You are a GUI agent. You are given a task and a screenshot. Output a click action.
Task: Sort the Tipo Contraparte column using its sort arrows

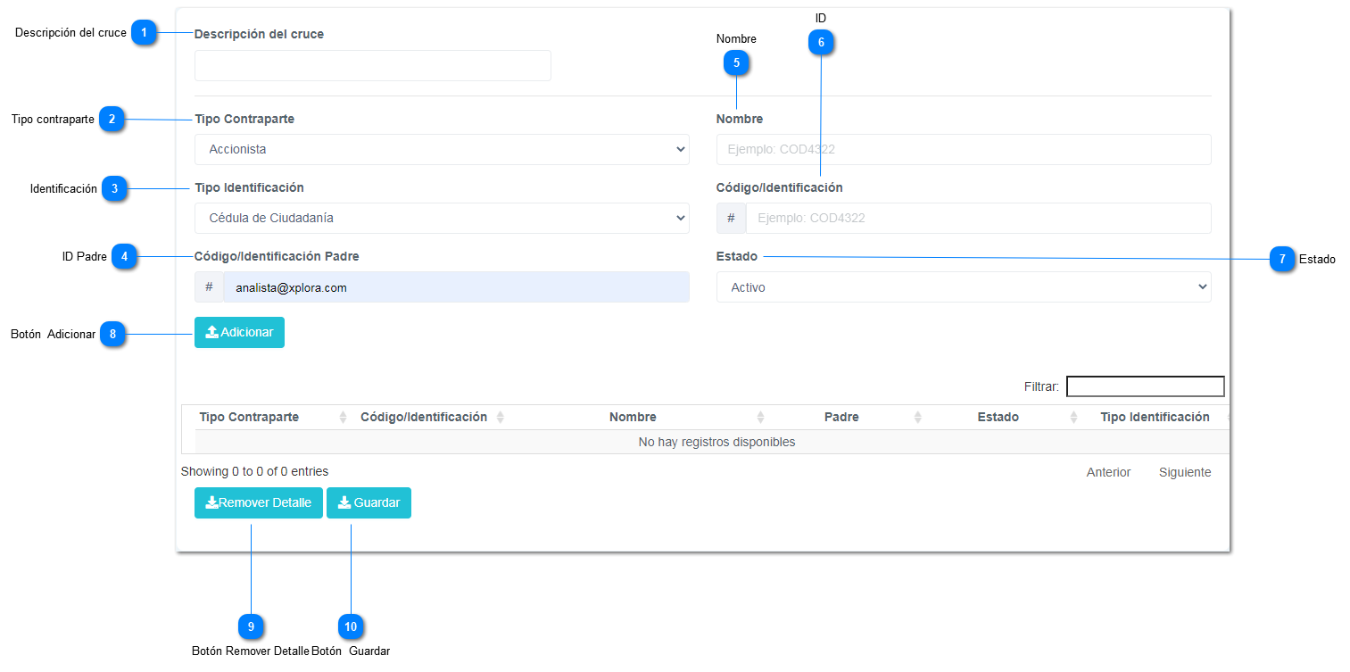click(x=342, y=416)
